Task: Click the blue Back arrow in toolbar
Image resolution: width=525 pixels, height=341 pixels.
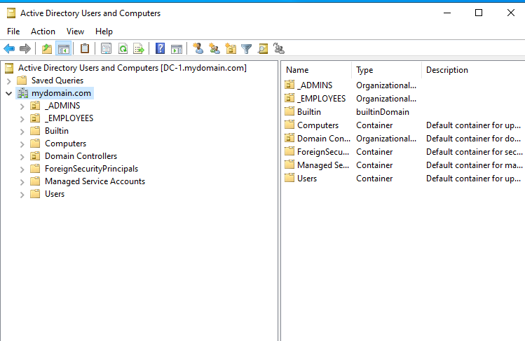Action: coord(9,49)
